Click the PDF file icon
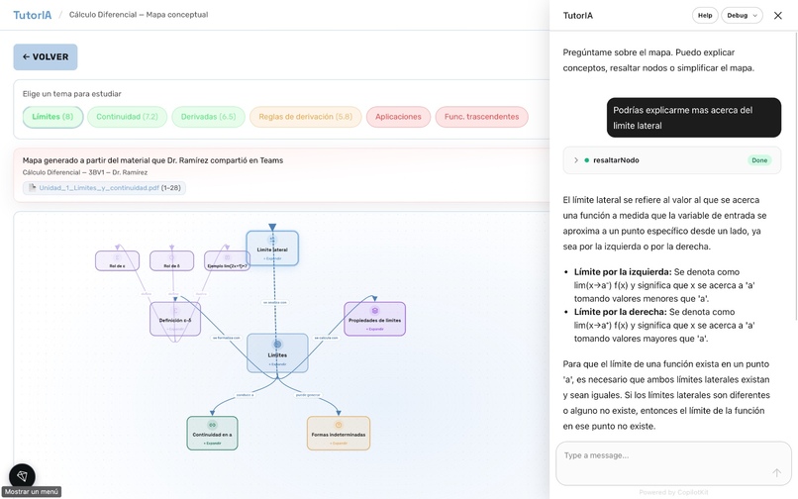This screenshot has width=798, height=499. pos(32,187)
